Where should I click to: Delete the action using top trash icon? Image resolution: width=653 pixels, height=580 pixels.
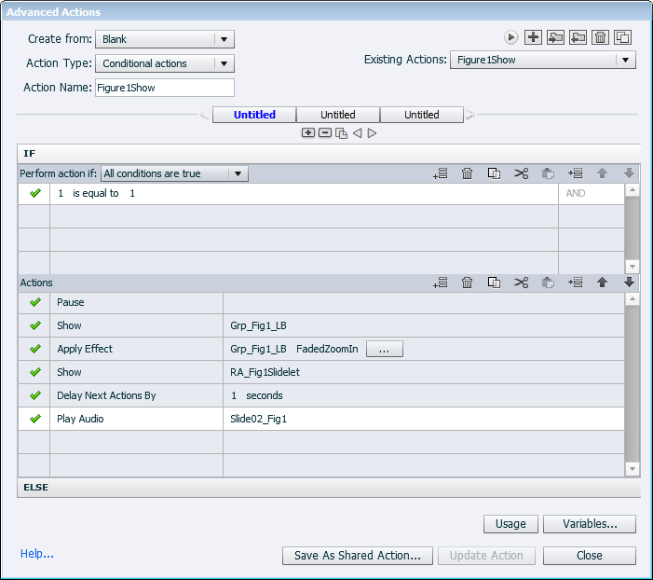(601, 37)
